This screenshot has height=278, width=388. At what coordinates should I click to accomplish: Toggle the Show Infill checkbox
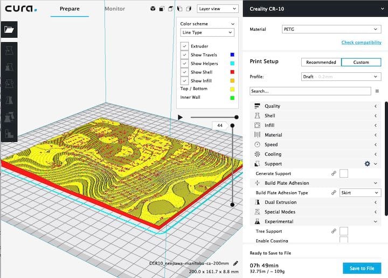pyautogui.click(x=184, y=80)
